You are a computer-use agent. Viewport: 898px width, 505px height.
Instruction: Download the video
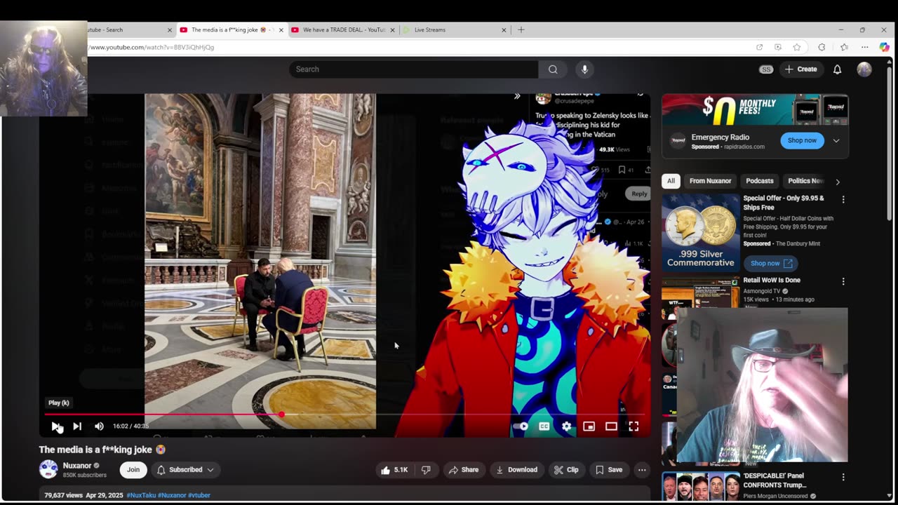click(516, 470)
